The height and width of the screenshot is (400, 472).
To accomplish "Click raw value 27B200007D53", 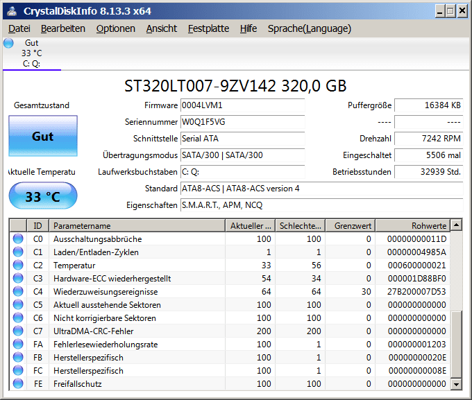I will point(416,292).
